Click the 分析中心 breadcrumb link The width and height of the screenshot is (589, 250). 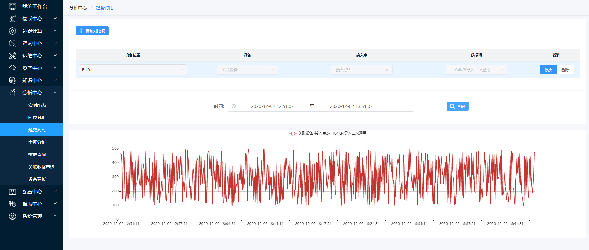(x=78, y=8)
